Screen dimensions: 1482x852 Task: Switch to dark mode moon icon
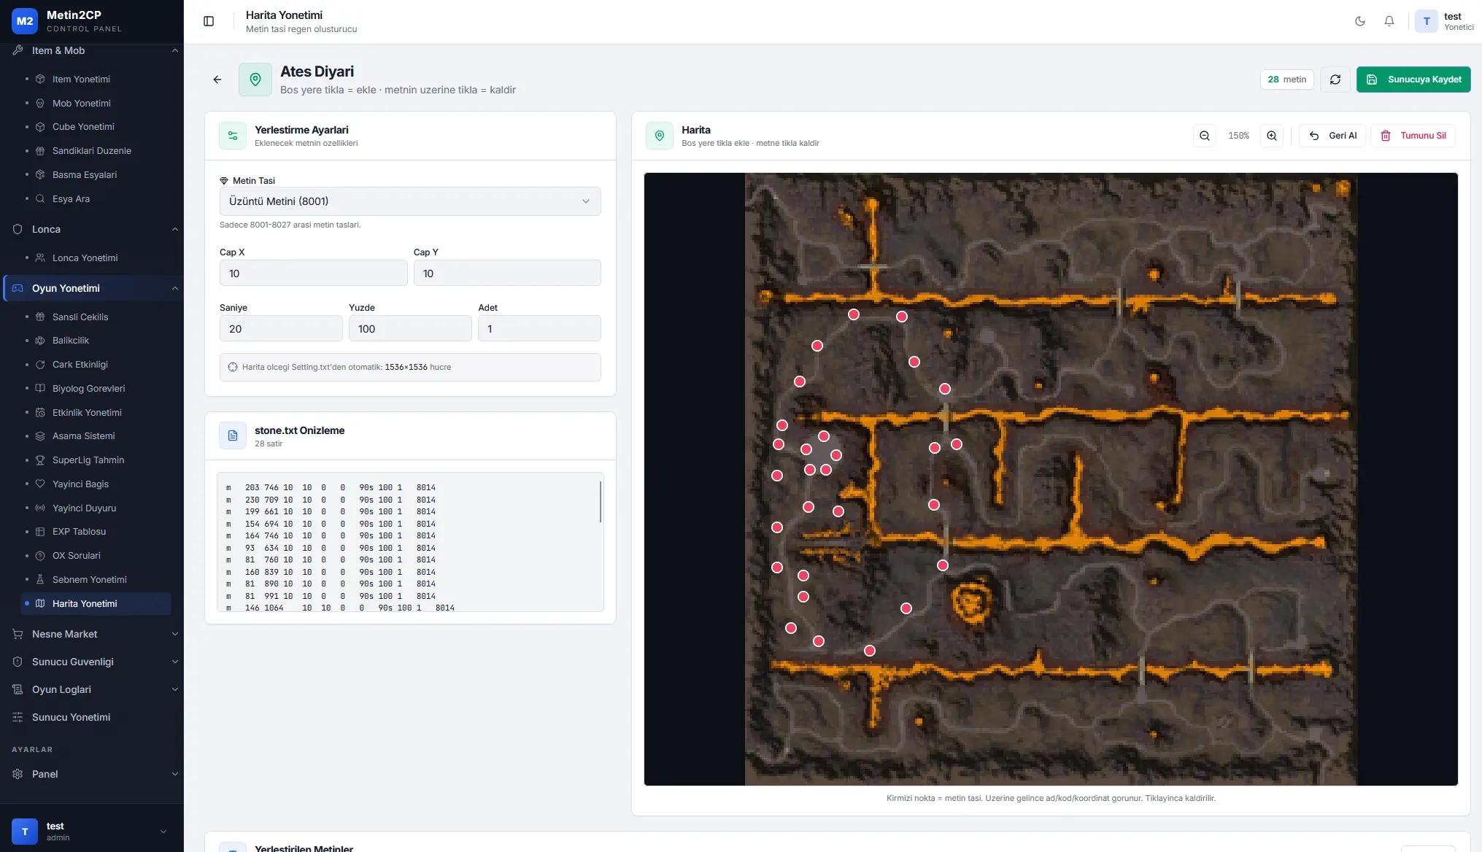pyautogui.click(x=1360, y=21)
